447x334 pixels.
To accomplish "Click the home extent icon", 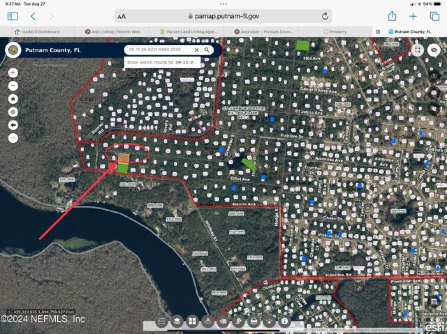I will [x=13, y=99].
